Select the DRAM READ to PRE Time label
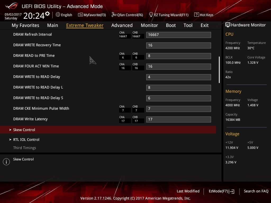This screenshot has width=271, height=203. (34, 56)
